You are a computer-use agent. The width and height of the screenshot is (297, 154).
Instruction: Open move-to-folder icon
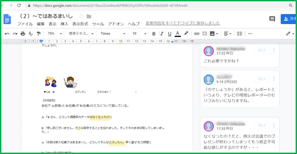[89, 17]
